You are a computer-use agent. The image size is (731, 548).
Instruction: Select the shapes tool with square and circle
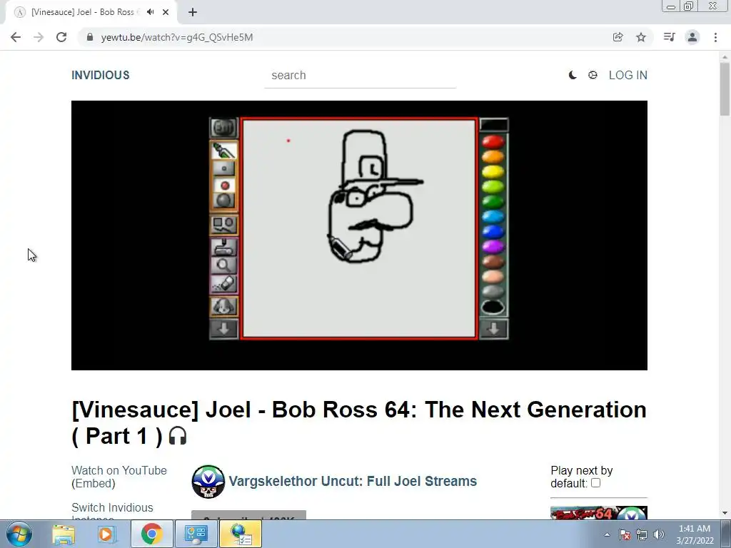(x=223, y=225)
